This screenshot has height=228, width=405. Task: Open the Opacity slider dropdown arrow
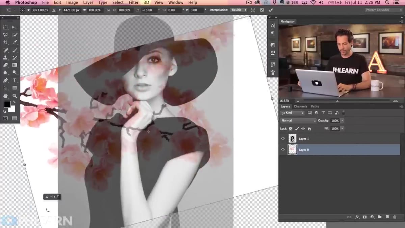[x=342, y=120]
